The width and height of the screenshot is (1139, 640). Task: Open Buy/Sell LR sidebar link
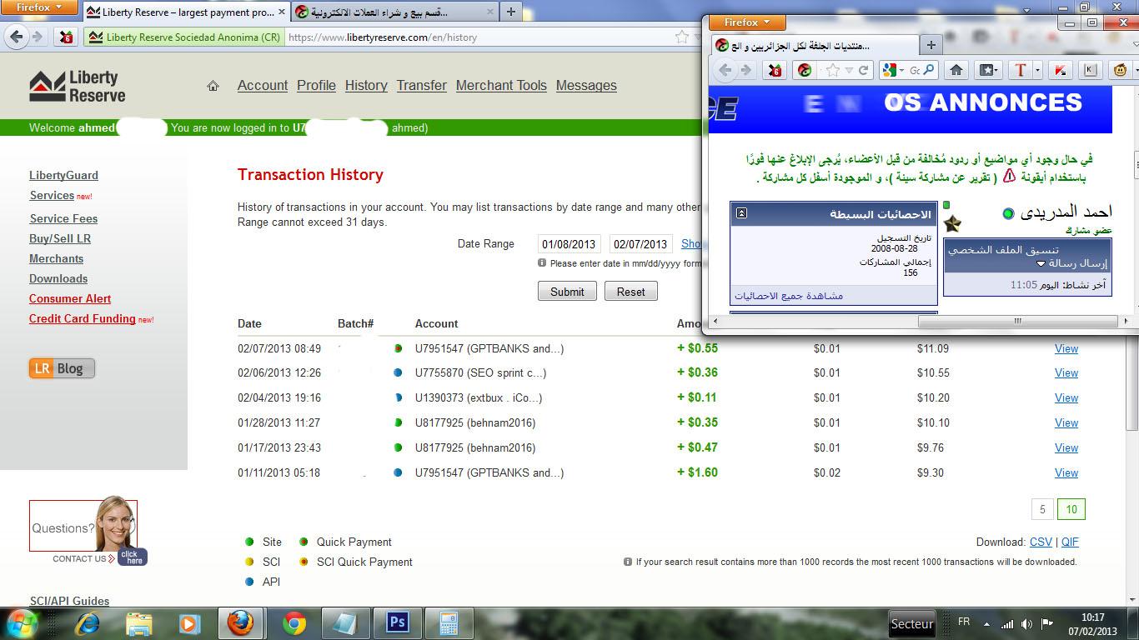pyautogui.click(x=60, y=238)
